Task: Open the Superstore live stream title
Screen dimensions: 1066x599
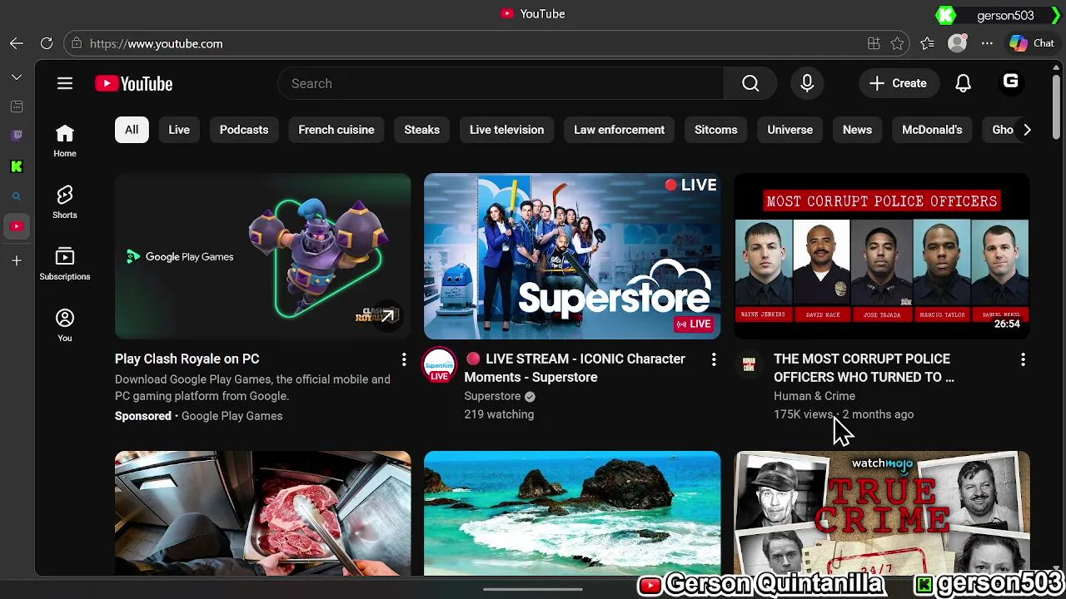Action: coord(575,368)
